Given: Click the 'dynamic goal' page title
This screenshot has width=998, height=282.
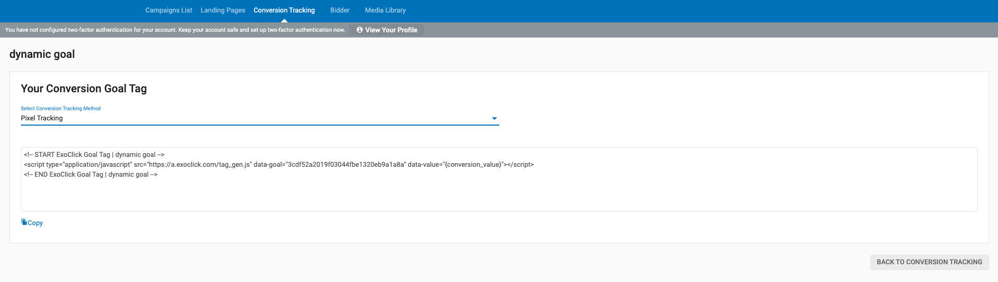Looking at the screenshot, I should coord(42,54).
